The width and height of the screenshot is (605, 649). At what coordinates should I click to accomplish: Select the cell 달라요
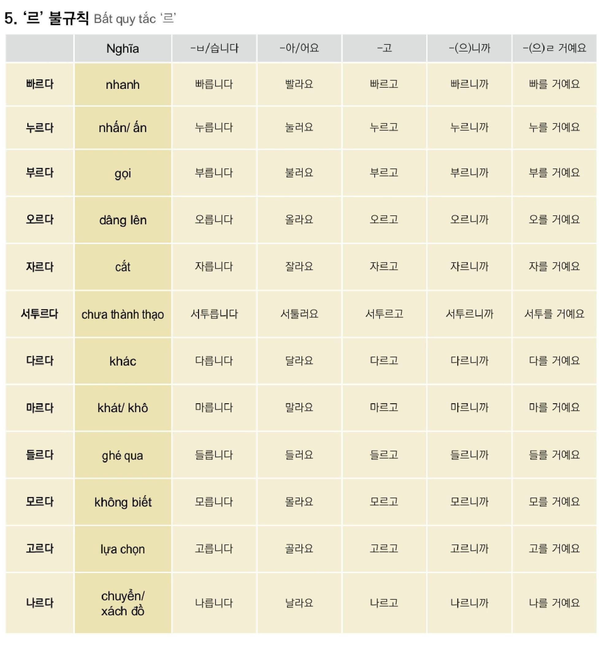[299, 360]
